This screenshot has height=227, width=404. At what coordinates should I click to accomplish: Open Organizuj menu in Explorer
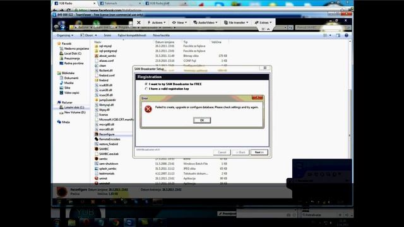tap(64, 35)
